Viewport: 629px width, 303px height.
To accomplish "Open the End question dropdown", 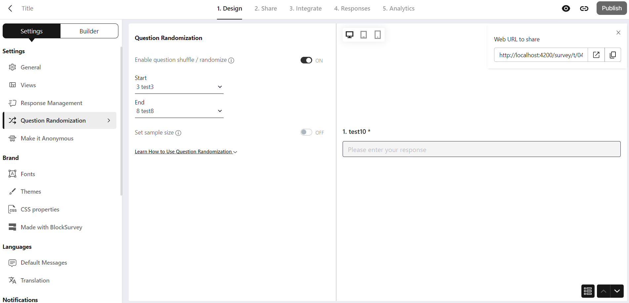I will (179, 111).
